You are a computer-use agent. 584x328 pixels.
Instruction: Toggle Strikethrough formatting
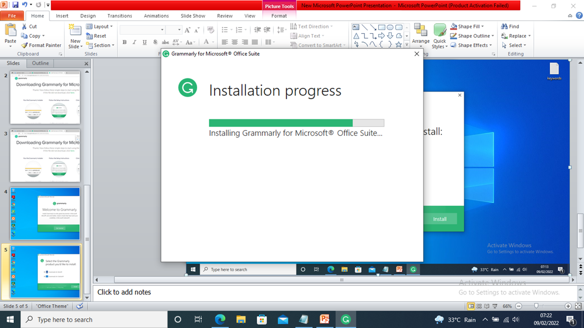(165, 42)
